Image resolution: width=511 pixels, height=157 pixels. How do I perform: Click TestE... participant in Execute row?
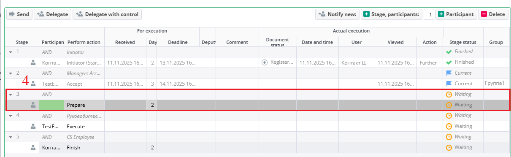coord(51,126)
